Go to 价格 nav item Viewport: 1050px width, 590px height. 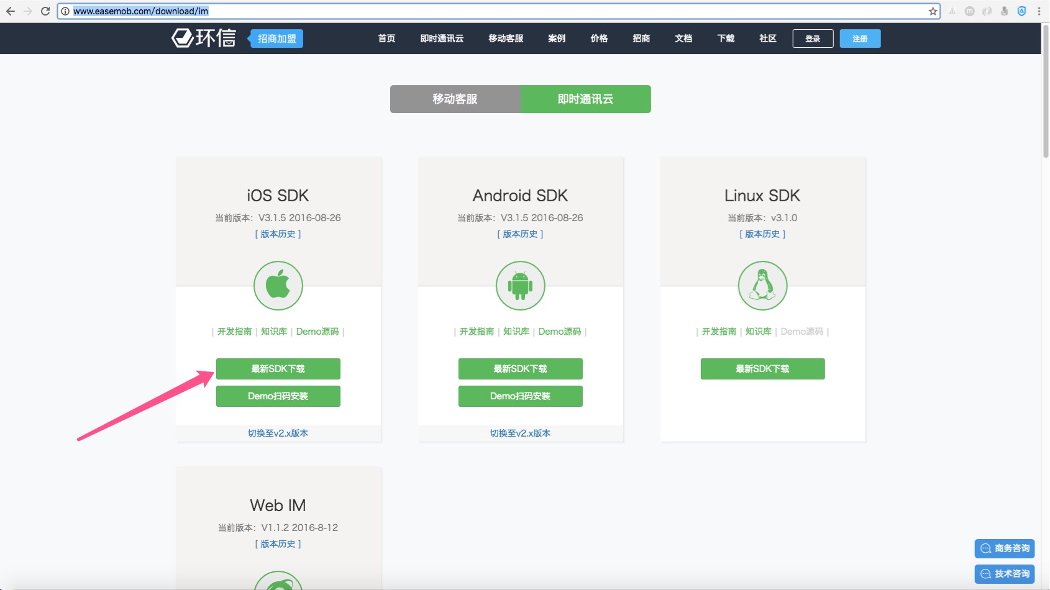point(599,39)
